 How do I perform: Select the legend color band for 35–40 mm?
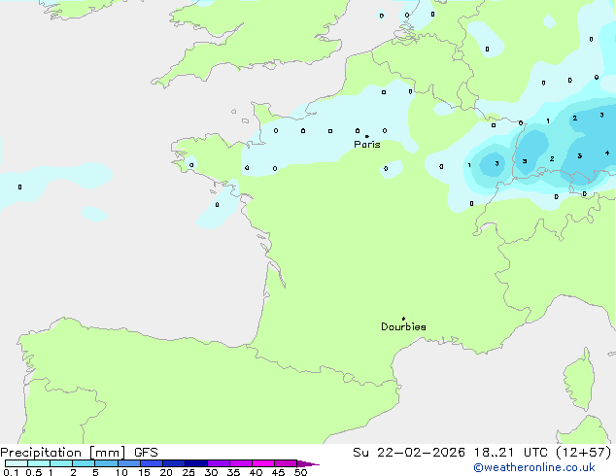(x=241, y=463)
